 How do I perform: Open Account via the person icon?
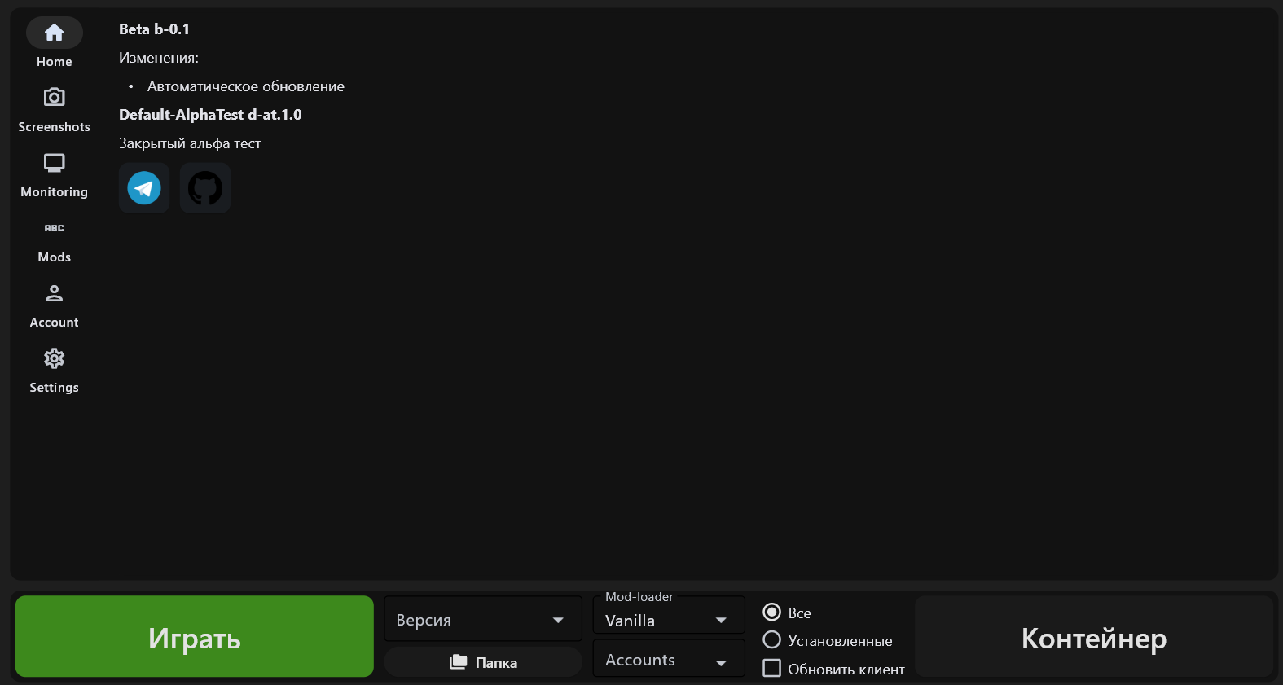click(55, 293)
